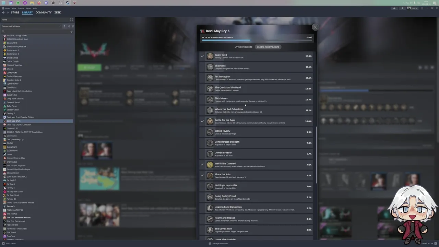Screen dimensions: 439x247
Task: Click the Demon Breeder achievement icon
Action: click(210, 154)
